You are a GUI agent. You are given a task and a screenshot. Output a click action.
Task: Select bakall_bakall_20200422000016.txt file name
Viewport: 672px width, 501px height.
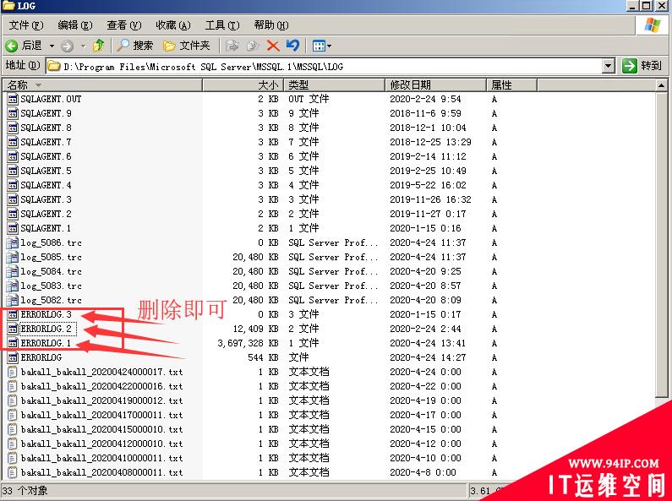click(x=101, y=386)
